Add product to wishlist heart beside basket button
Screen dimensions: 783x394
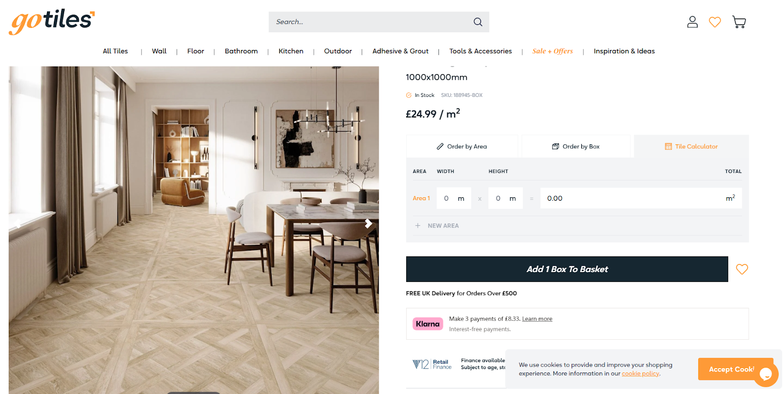click(x=742, y=269)
